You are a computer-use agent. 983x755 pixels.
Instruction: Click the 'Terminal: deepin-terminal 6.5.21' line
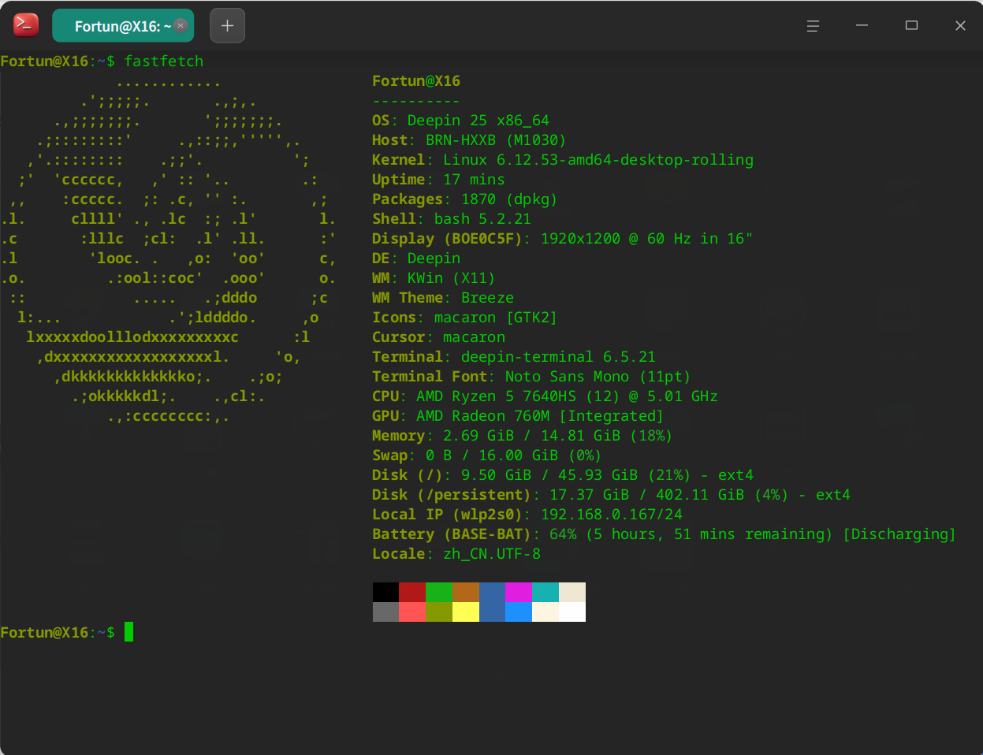click(x=514, y=357)
